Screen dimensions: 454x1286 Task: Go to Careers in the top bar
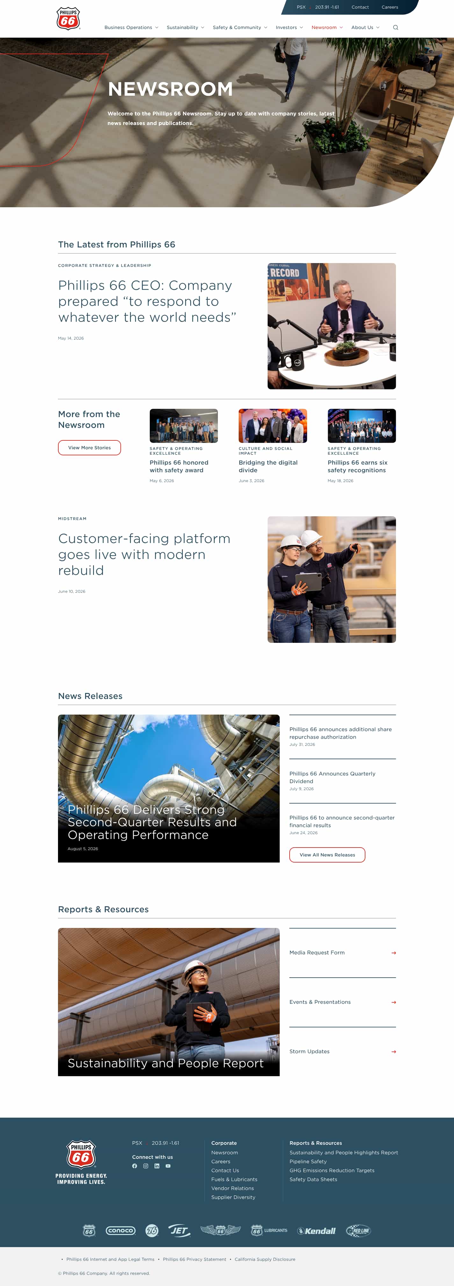click(390, 7)
